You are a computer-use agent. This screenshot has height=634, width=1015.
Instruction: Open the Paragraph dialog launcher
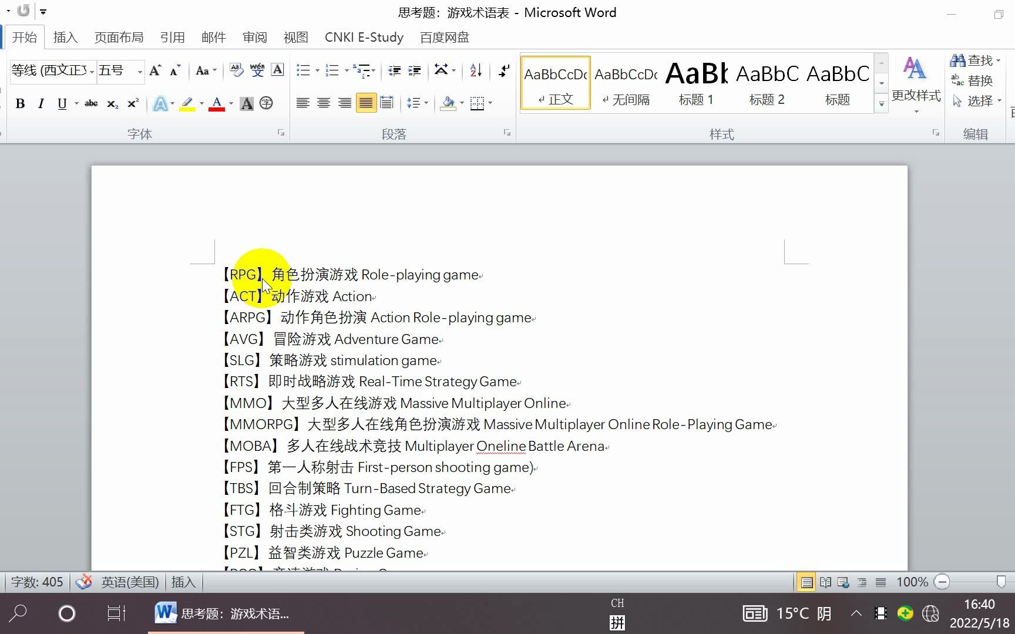click(507, 133)
